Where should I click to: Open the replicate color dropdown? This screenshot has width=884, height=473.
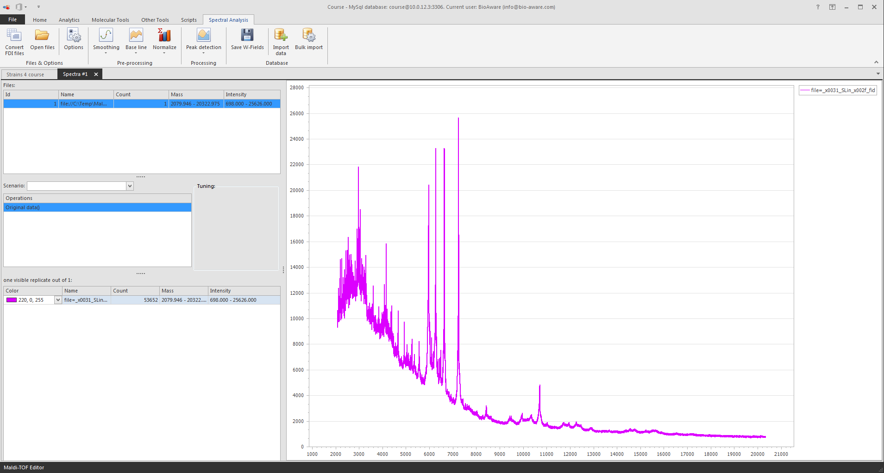[57, 299]
